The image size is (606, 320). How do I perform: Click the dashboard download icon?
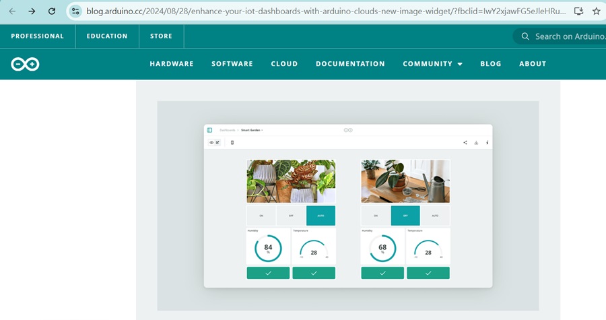[x=476, y=142]
